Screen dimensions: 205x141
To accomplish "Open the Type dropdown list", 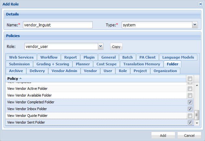I will 195,25.
